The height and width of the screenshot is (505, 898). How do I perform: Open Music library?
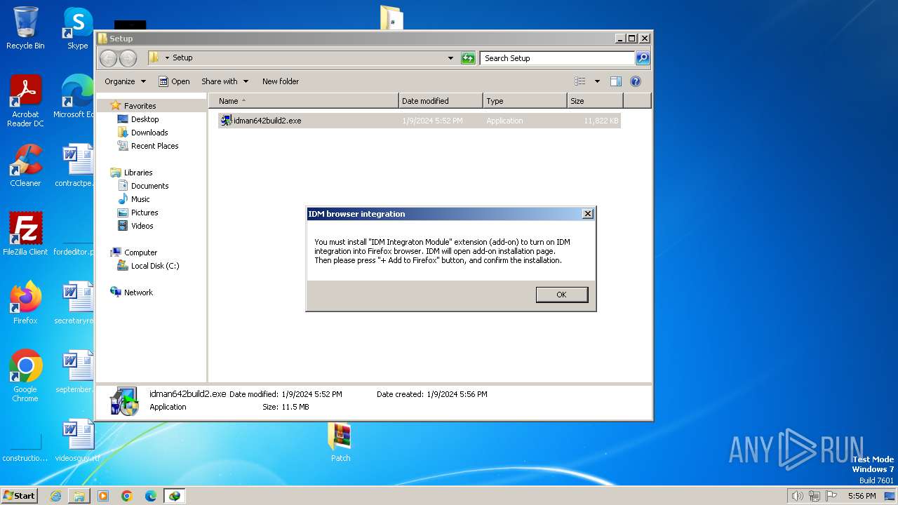140,199
